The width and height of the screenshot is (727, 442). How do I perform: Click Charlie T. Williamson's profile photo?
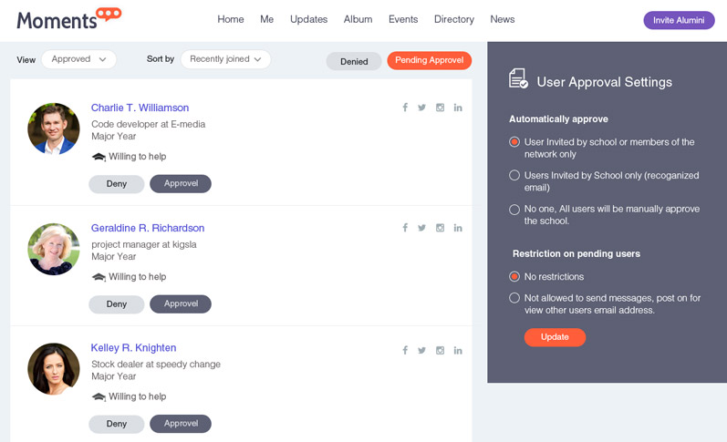(x=54, y=128)
